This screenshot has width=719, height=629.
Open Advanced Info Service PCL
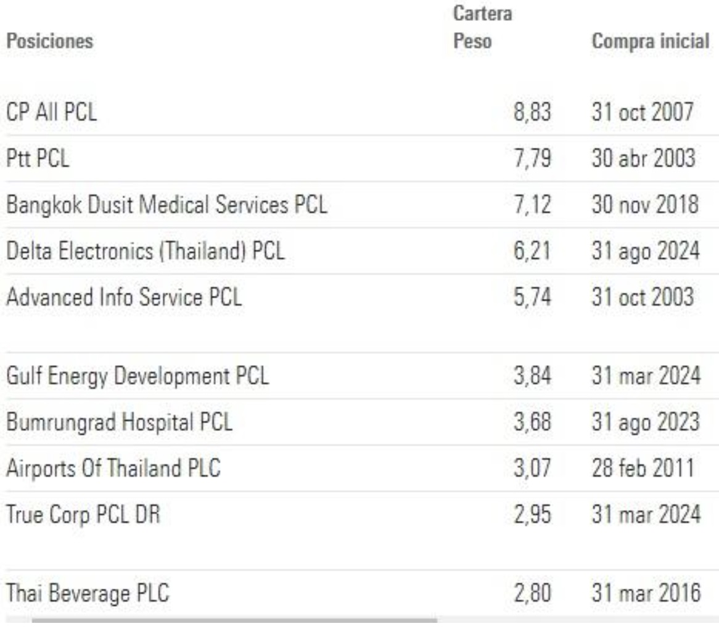(x=123, y=298)
